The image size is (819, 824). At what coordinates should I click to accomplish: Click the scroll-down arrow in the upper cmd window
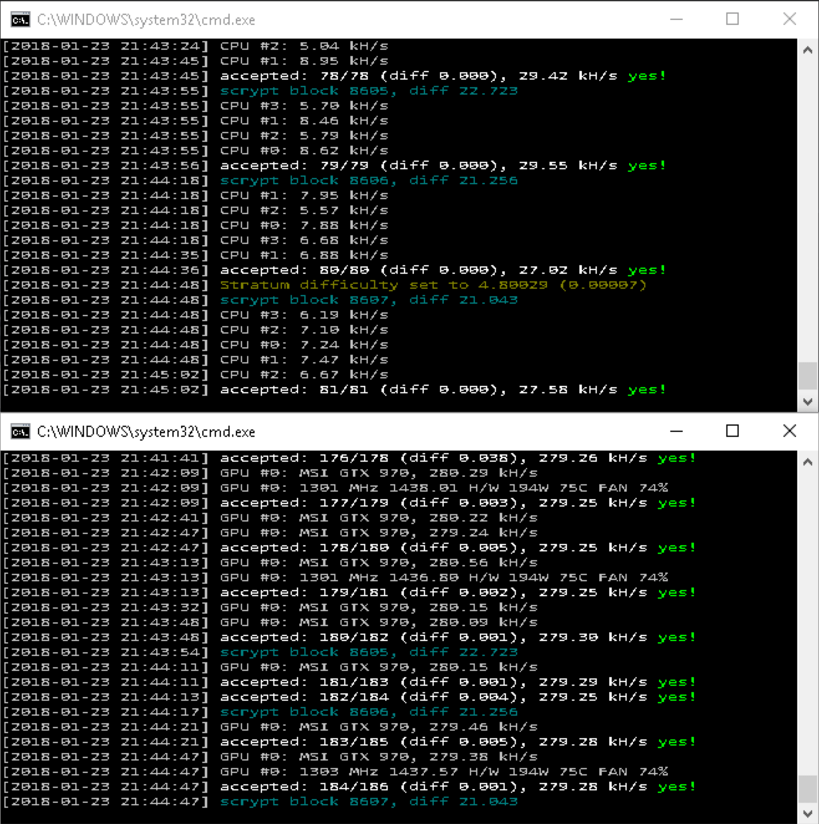808,401
